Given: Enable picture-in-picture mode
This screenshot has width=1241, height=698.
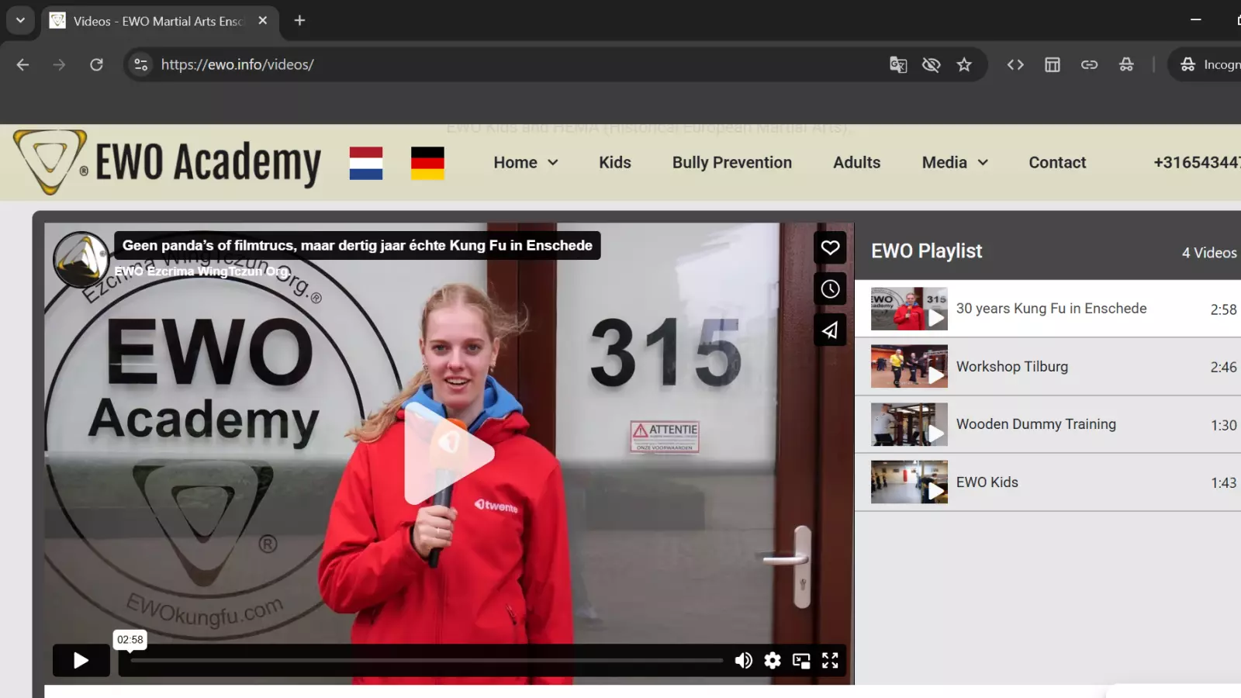Looking at the screenshot, I should click(801, 660).
